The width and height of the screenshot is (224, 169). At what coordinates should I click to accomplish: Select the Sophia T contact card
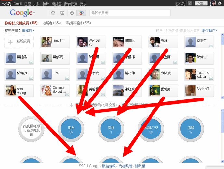pos(199,90)
